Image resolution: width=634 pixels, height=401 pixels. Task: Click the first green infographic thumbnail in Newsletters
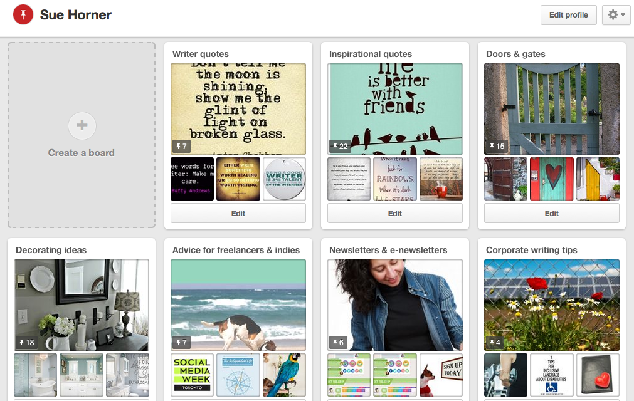(x=349, y=375)
